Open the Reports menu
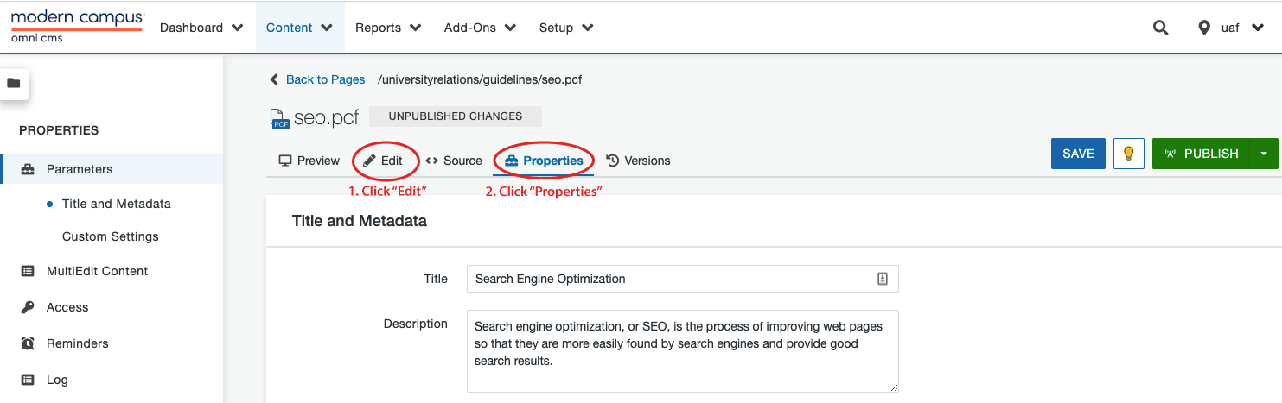 tap(388, 28)
